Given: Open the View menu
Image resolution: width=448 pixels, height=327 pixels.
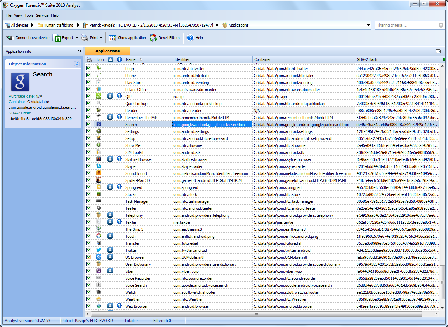Looking at the screenshot, I should [18, 15].
